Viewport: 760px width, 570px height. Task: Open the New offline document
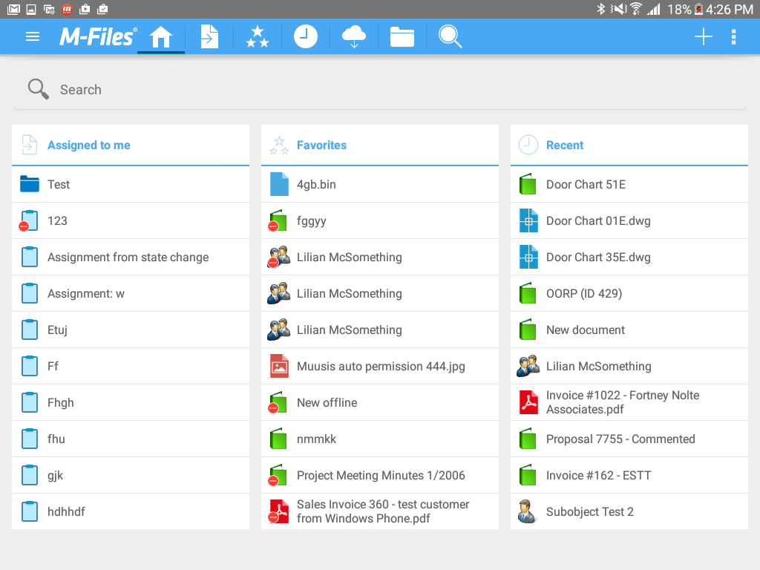point(379,402)
